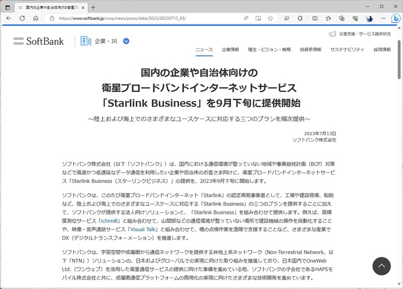Open the Favorites list
The height and width of the screenshot is (289, 403).
click(328, 18)
